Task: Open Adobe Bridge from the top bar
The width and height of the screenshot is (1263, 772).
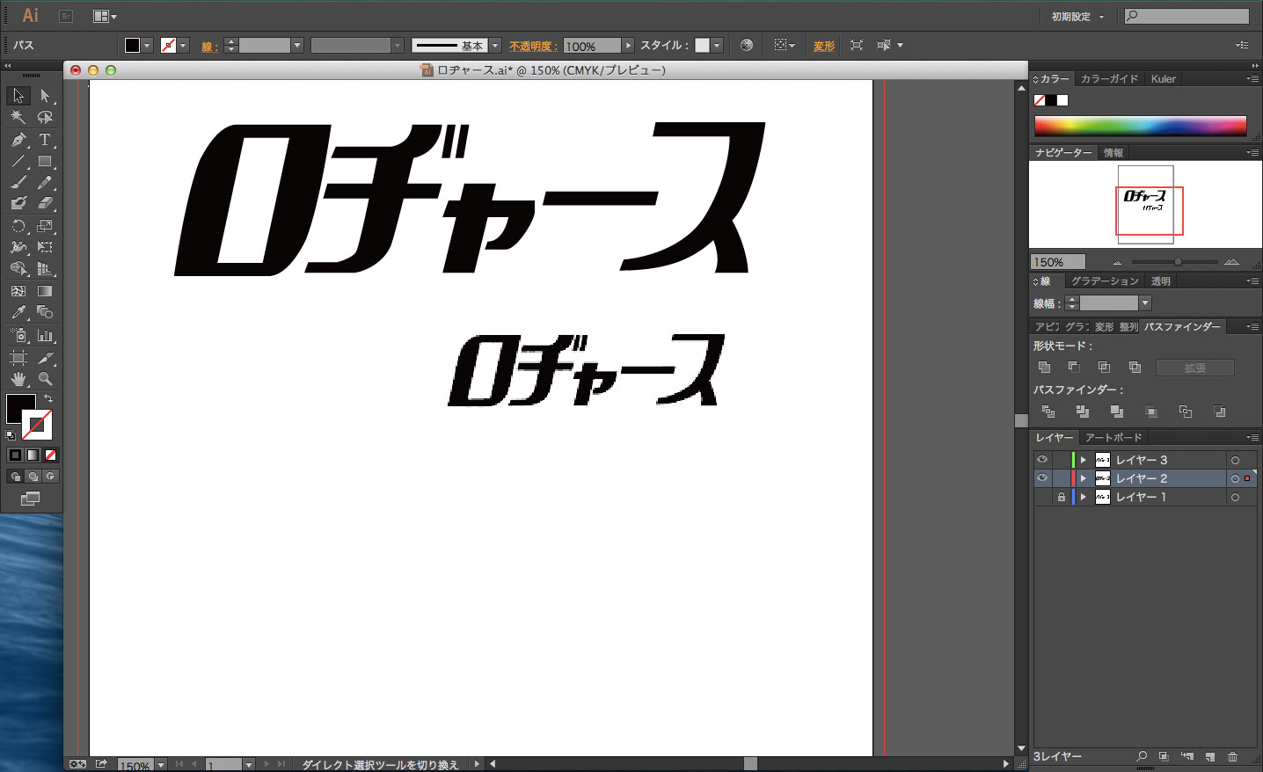Action: coord(66,16)
